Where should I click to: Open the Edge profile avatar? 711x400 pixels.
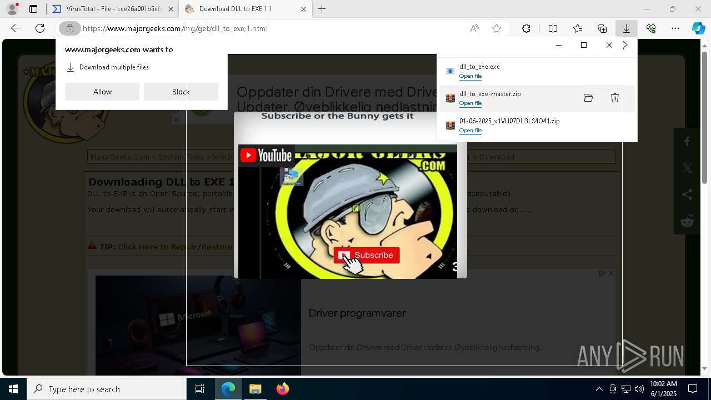coord(12,9)
